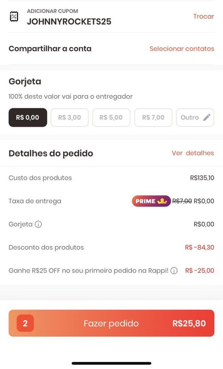Screen dimensions: 223x369
Task: Tap the home indicator bar
Action: pyautogui.click(x=111, y=363)
